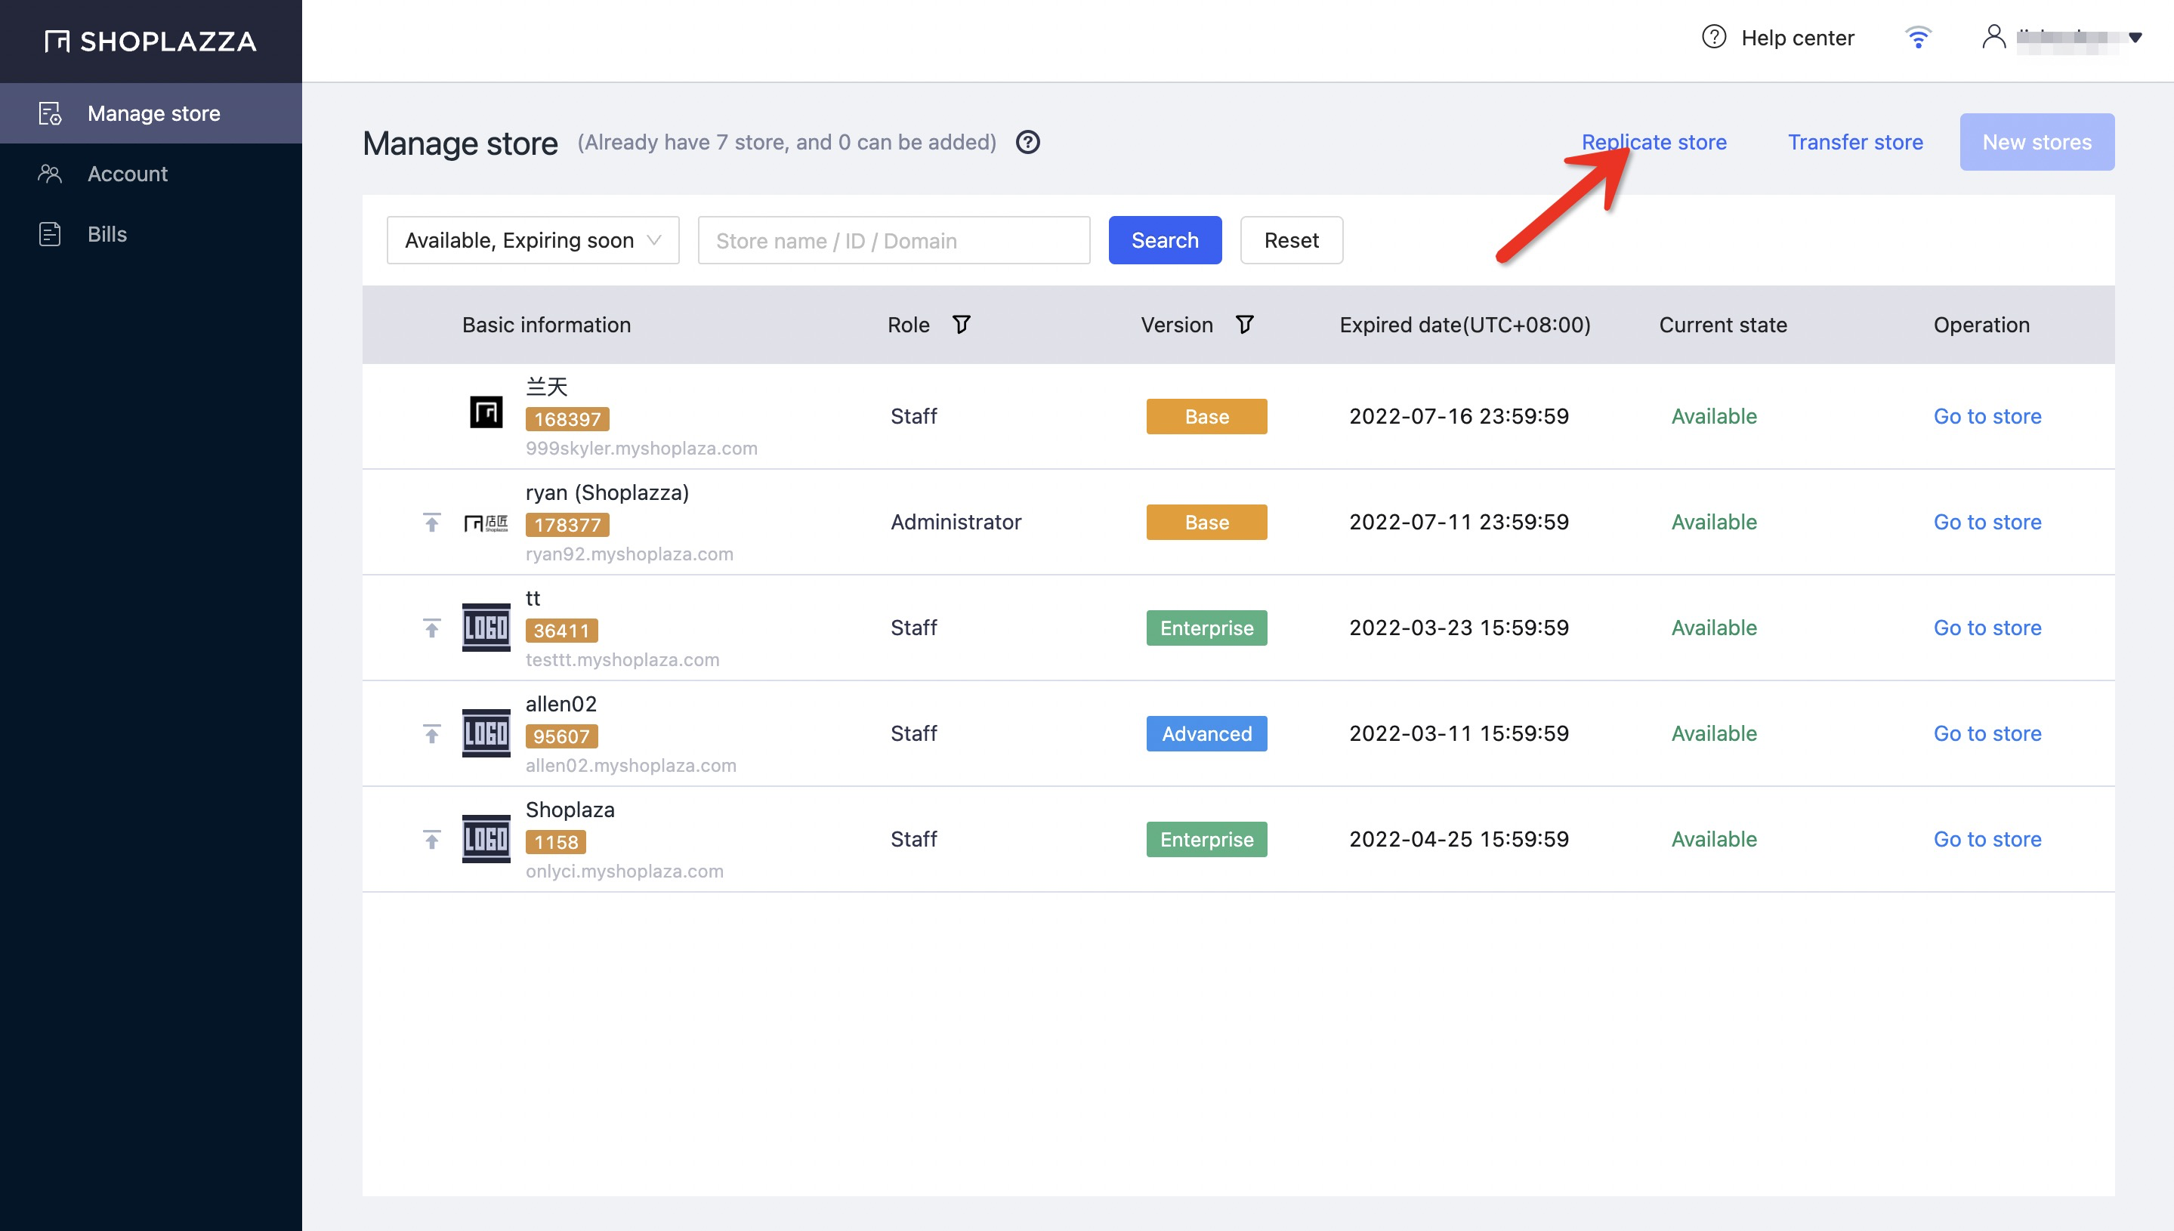The height and width of the screenshot is (1231, 2174).
Task: Click the Enterprise version badge for tt
Action: tap(1206, 628)
